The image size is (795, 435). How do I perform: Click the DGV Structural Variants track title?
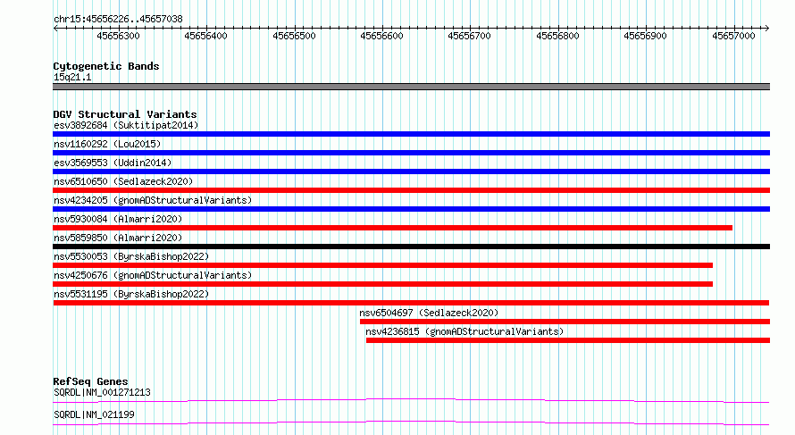pyautogui.click(x=125, y=114)
